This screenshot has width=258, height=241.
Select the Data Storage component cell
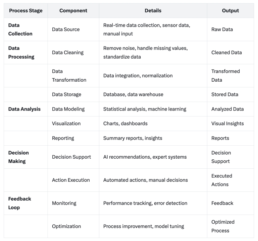(x=66, y=94)
